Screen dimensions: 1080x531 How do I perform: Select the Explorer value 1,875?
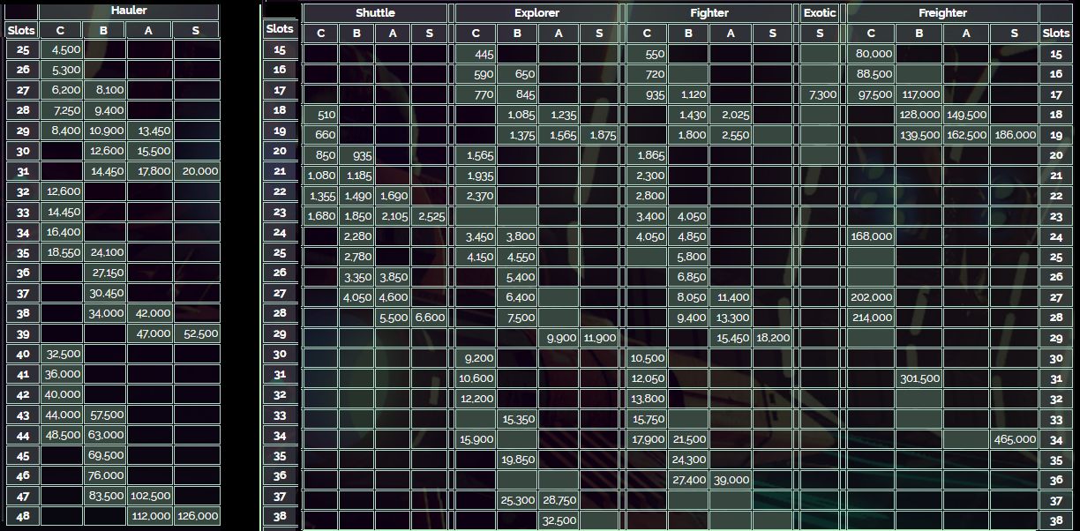[x=599, y=135]
